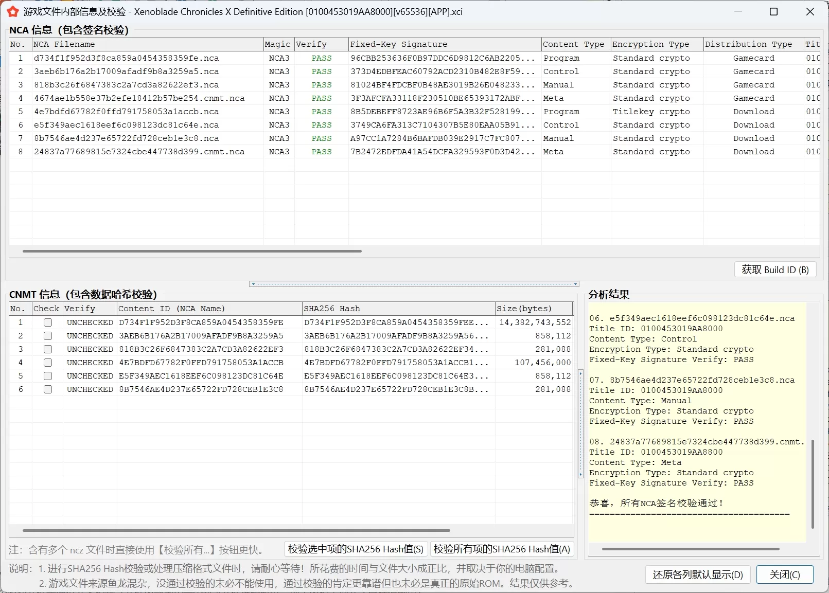Click 还原各列默认显示(D) button
This screenshot has width=829, height=593.
(x=698, y=574)
